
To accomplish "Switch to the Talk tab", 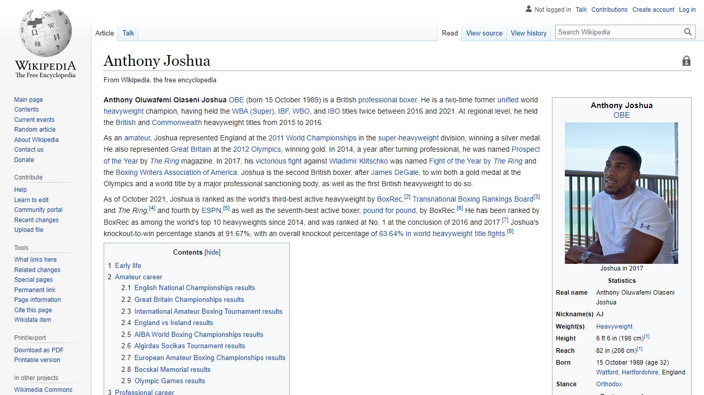I will point(128,33).
